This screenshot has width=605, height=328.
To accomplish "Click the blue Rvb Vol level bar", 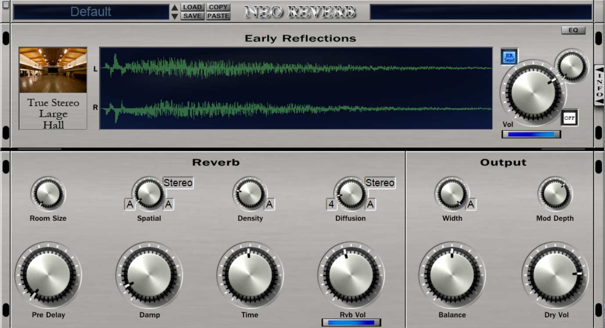I will pyautogui.click(x=351, y=323).
